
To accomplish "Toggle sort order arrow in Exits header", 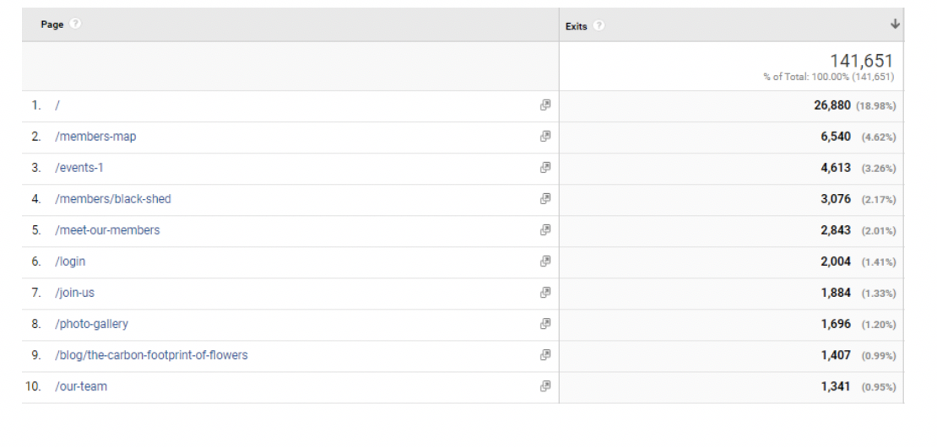I will (895, 24).
